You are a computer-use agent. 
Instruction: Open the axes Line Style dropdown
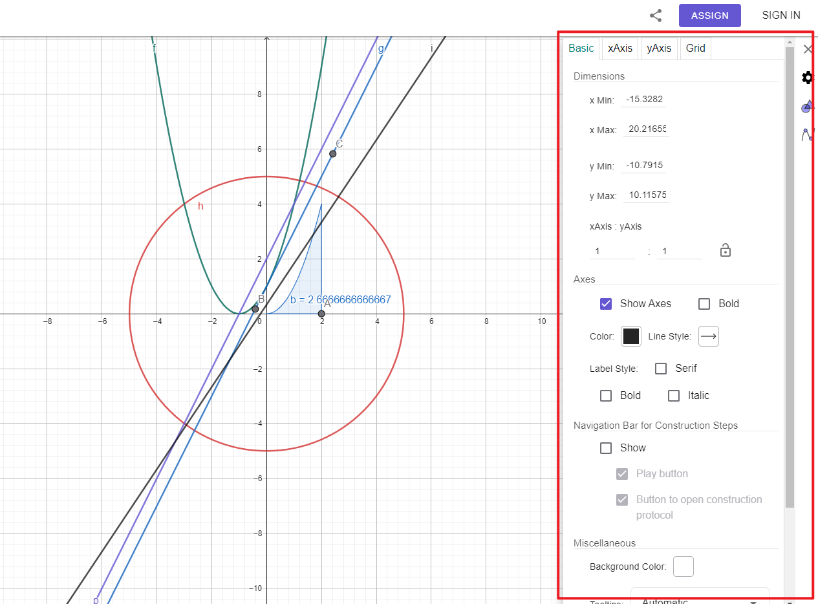click(x=709, y=336)
